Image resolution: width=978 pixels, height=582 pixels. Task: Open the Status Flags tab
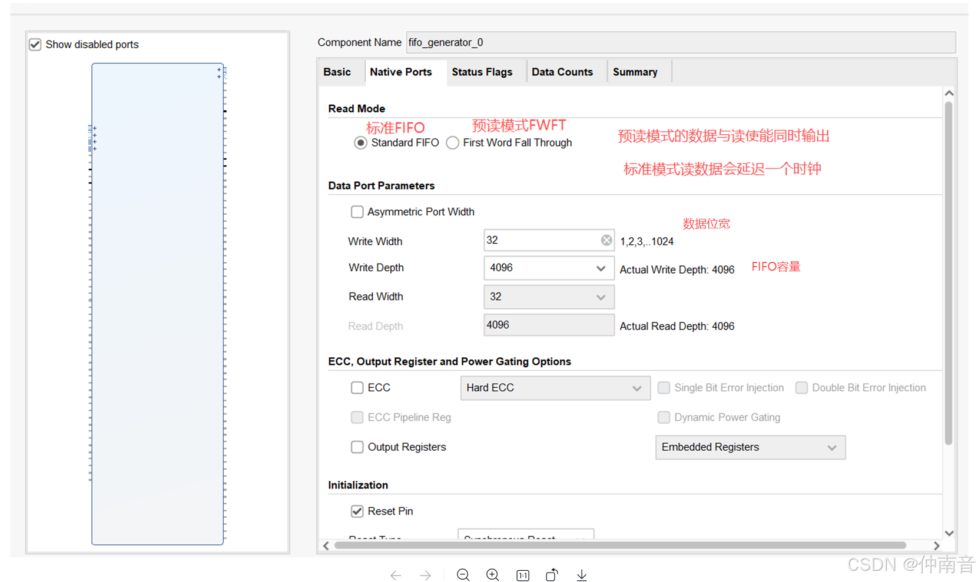coord(482,72)
